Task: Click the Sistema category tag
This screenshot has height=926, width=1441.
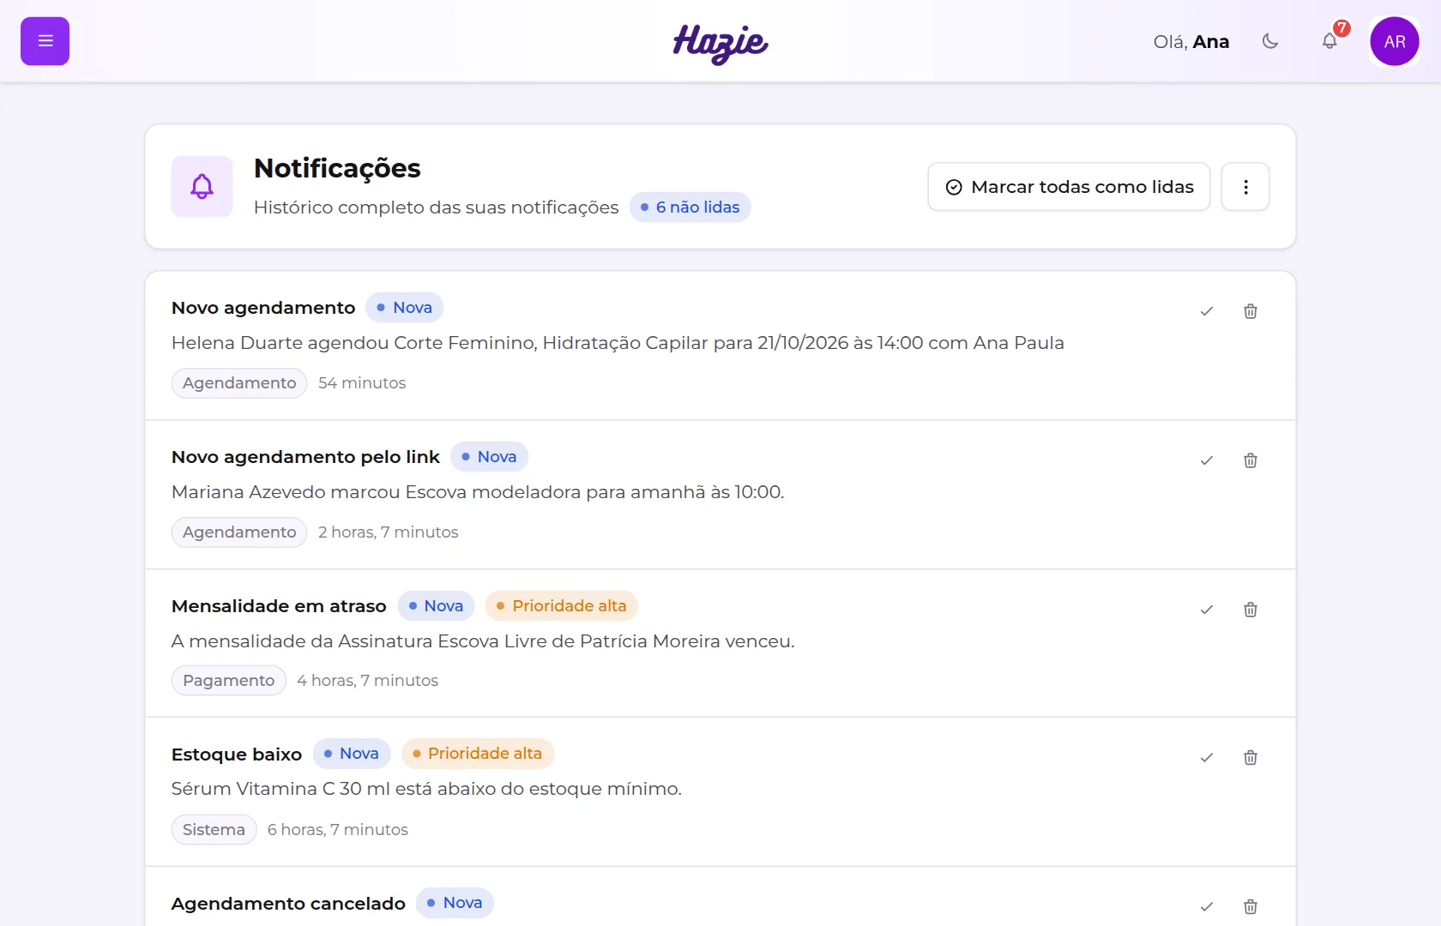Action: 214,830
